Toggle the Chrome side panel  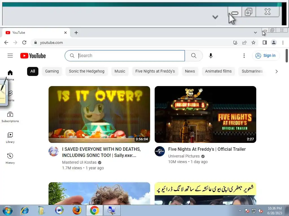click(265, 43)
